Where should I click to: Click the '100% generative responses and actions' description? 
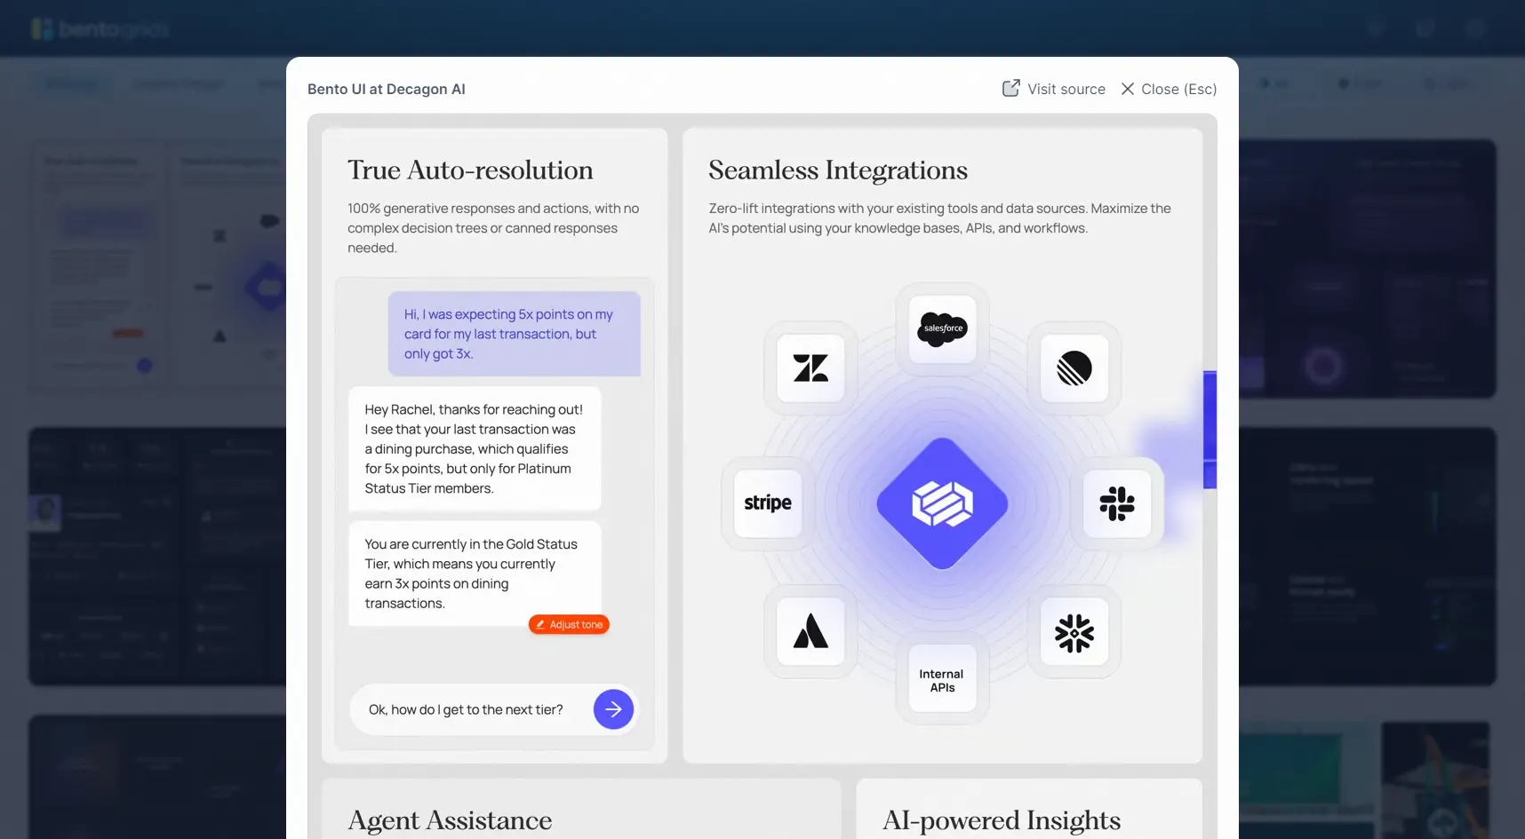pos(494,228)
